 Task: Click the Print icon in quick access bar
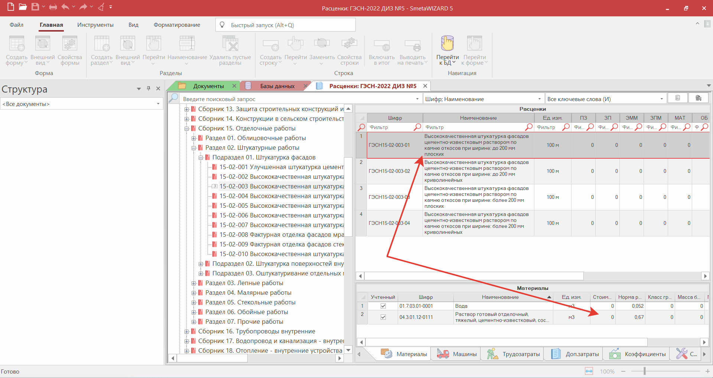[x=53, y=7]
